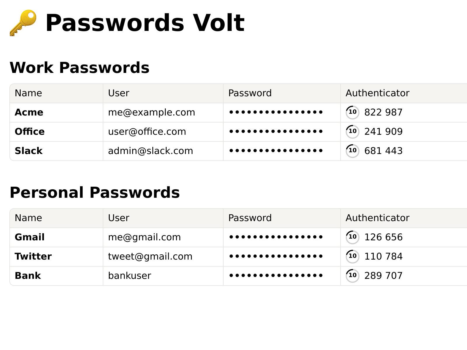Screen dimensions: 467x350
Task: Click the Acme authenticator countdown timer icon
Action: 352,112
